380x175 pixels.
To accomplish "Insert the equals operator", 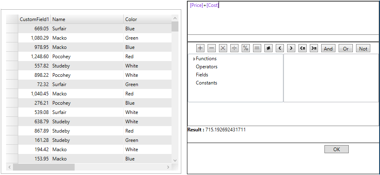I will click(257, 48).
